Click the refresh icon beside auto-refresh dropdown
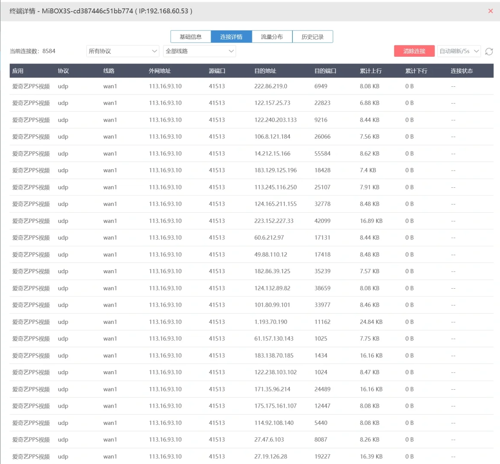This screenshot has width=500, height=464. pyautogui.click(x=489, y=51)
